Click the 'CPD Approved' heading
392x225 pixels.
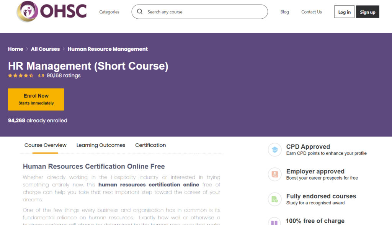pyautogui.click(x=308, y=147)
